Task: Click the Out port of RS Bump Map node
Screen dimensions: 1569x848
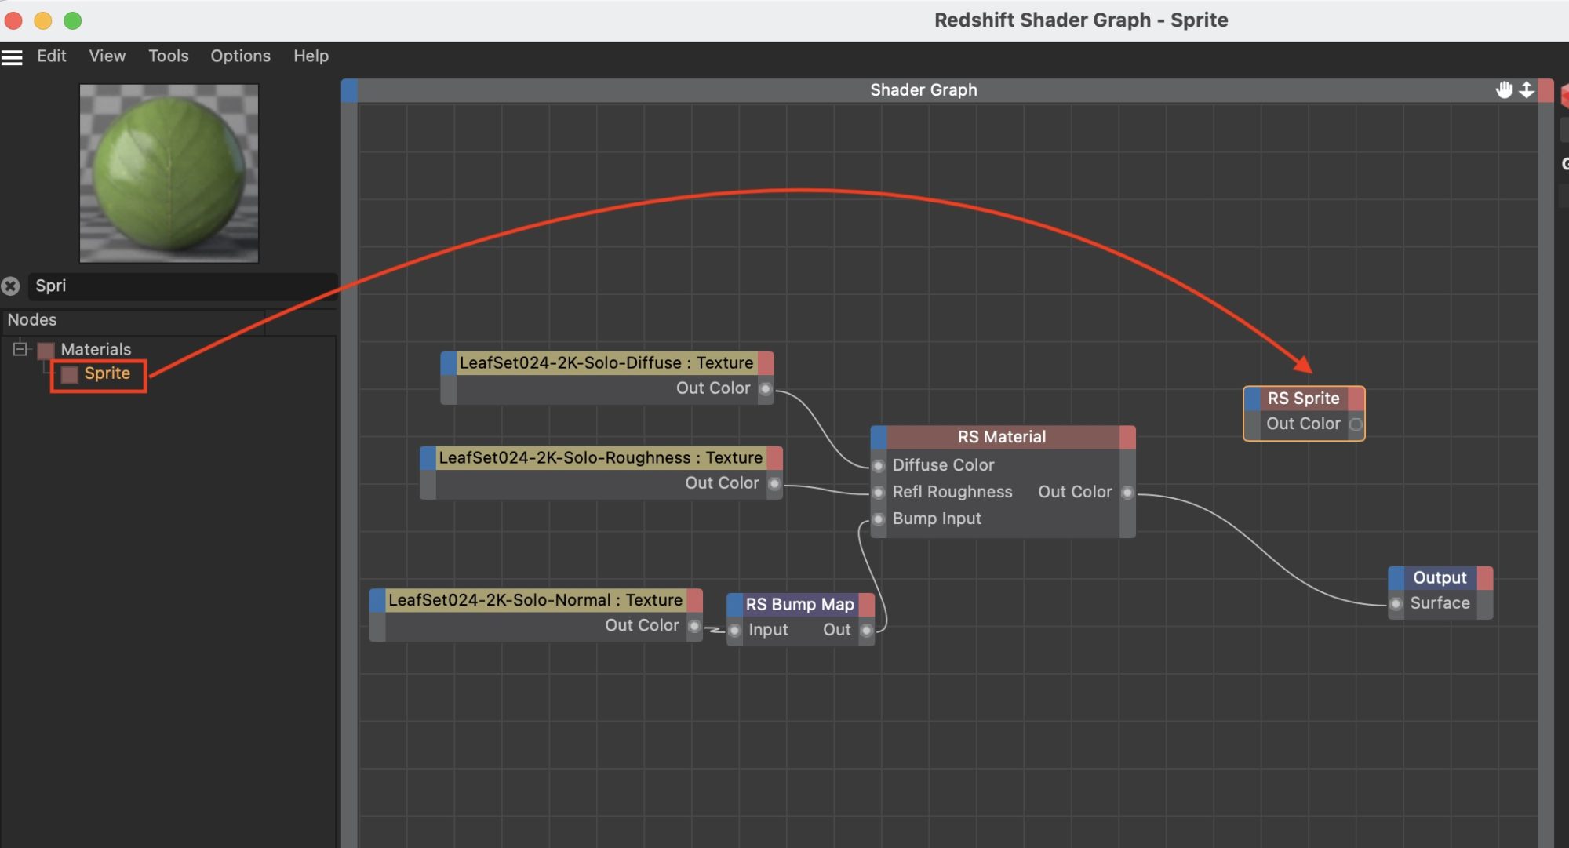Action: 867,630
